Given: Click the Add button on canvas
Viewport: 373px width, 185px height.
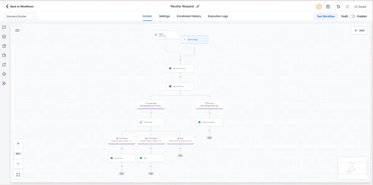Looking at the screenshot, I should click(359, 30).
